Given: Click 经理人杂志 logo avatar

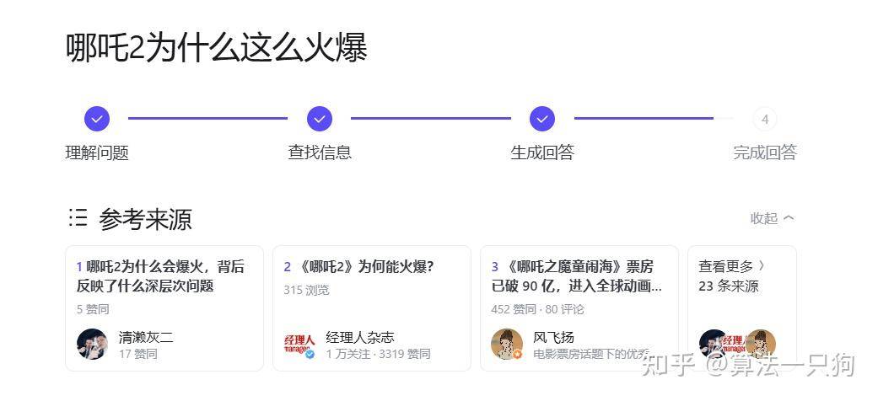Looking at the screenshot, I should click(300, 344).
